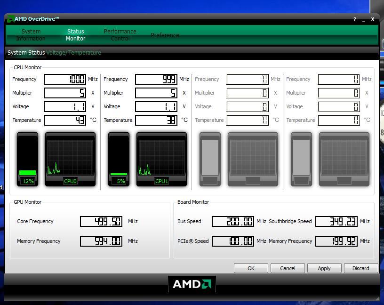Click the CPU1 temperature field showing 38
Screen dimensions: 384x305
pos(156,120)
